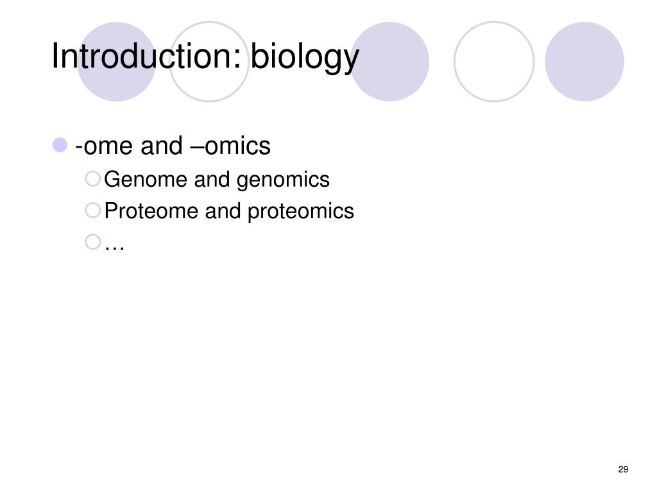Select the "Proteome and proteomics" line
Image resolution: width=657 pixels, height=493 pixels.
(229, 211)
